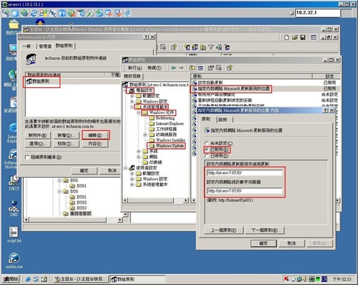This screenshot has height=285, width=358.
Task: Click the 選項(O) button
Action: (38, 144)
